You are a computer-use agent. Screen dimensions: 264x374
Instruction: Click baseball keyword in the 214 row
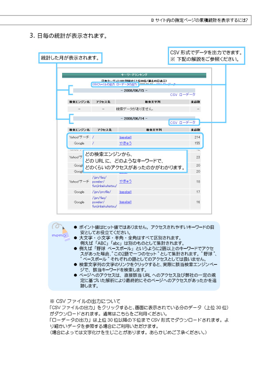(126, 137)
